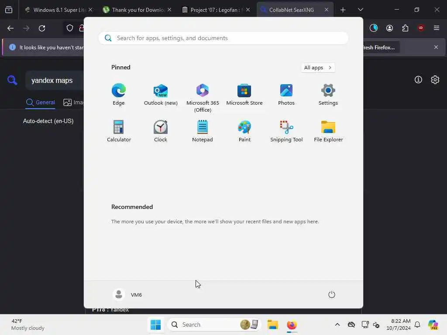The width and height of the screenshot is (447, 335).
Task: Open the clock and date 8:22 AM
Action: coord(398,325)
